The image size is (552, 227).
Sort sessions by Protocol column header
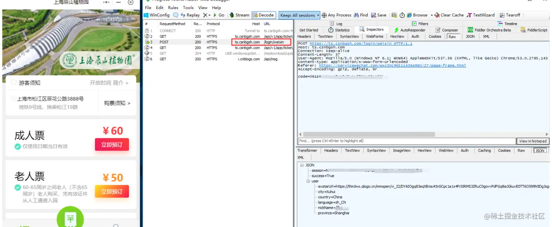click(x=213, y=24)
